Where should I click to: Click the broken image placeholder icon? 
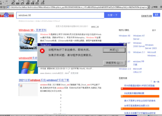21,86
